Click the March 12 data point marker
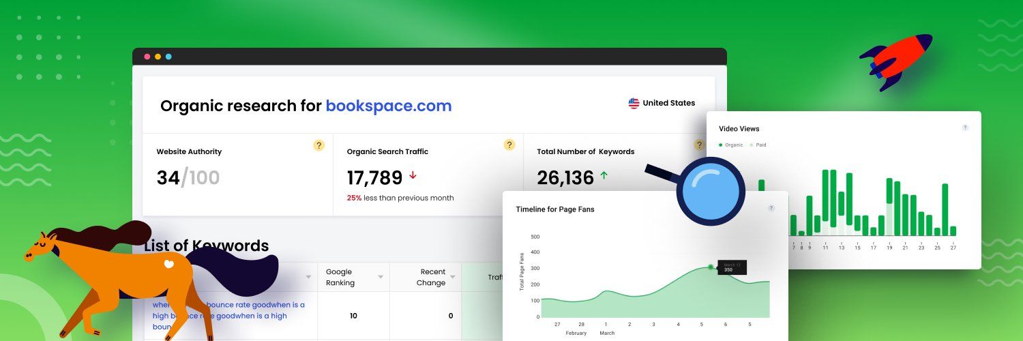 [x=711, y=267]
